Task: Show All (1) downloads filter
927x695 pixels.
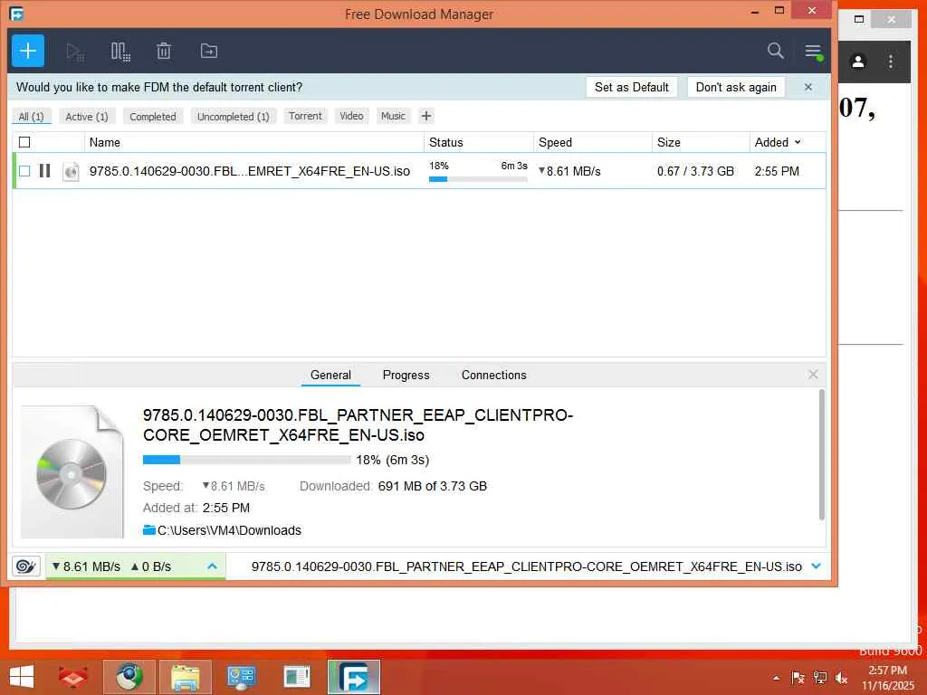Action: pyautogui.click(x=32, y=117)
